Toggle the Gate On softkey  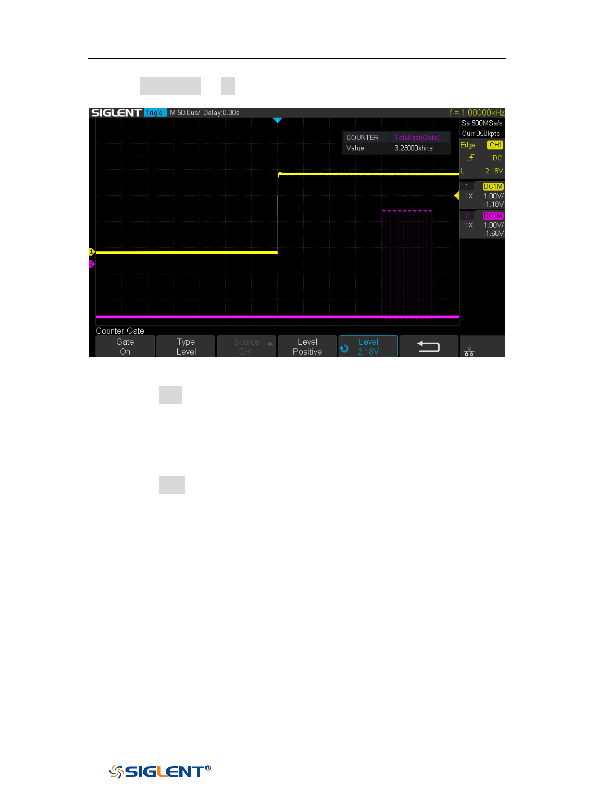click(125, 346)
